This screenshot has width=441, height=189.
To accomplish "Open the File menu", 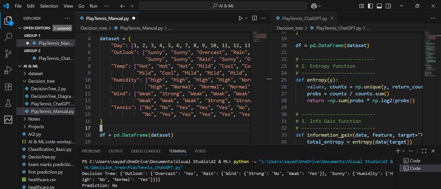I will pyautogui.click(x=18, y=6).
